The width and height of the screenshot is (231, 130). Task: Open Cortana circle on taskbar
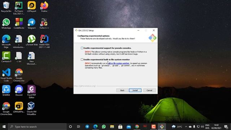[x=70, y=127]
